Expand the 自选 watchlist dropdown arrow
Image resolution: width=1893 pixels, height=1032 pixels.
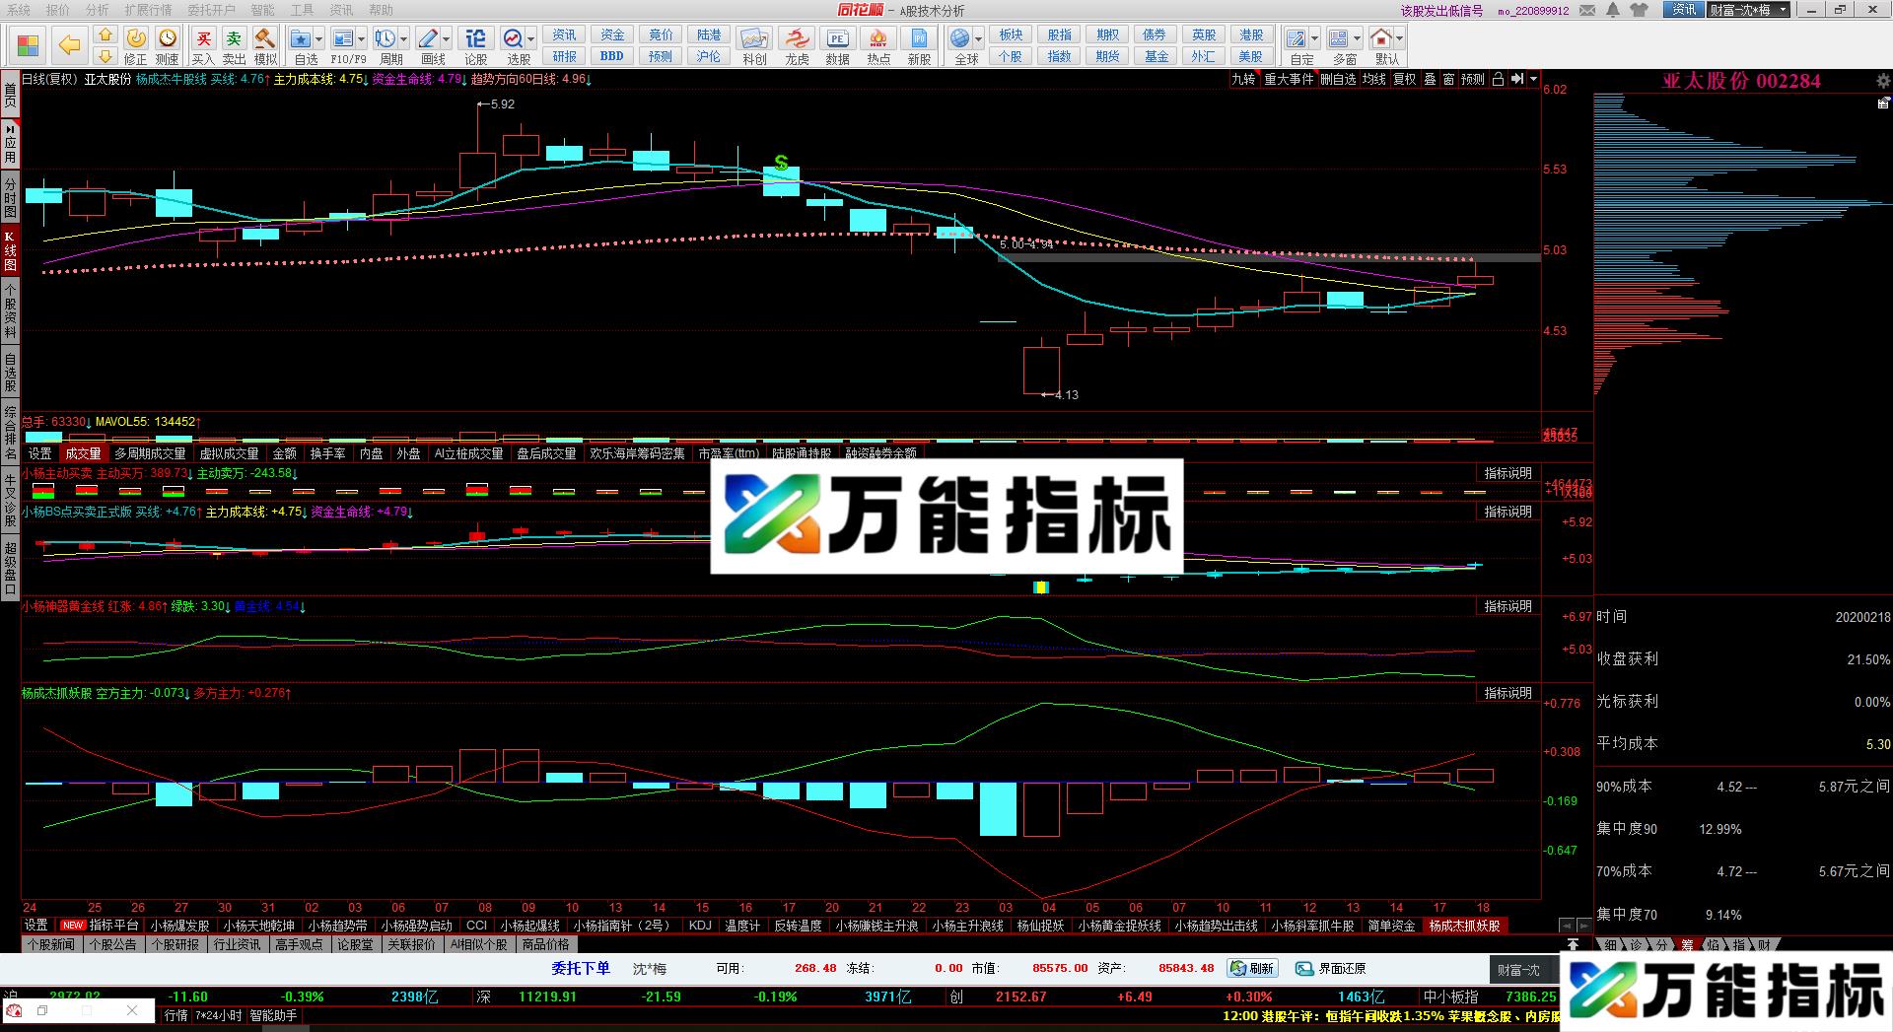(319, 39)
